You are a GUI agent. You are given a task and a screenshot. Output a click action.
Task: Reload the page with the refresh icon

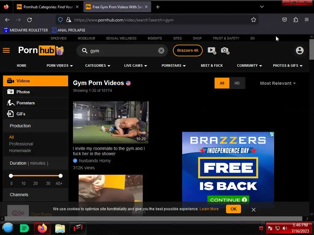click(x=29, y=20)
